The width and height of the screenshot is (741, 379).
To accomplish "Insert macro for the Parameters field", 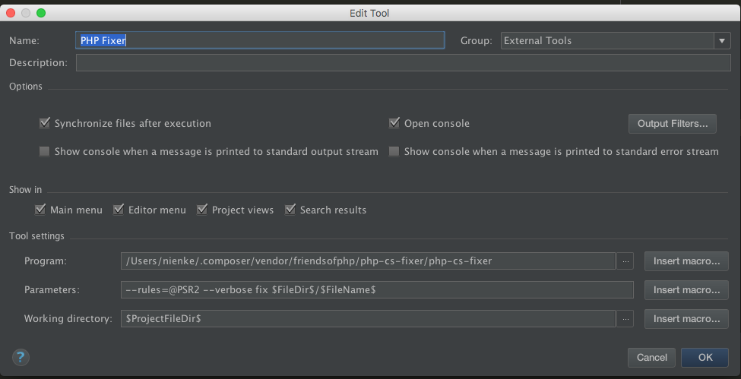I will (x=686, y=290).
